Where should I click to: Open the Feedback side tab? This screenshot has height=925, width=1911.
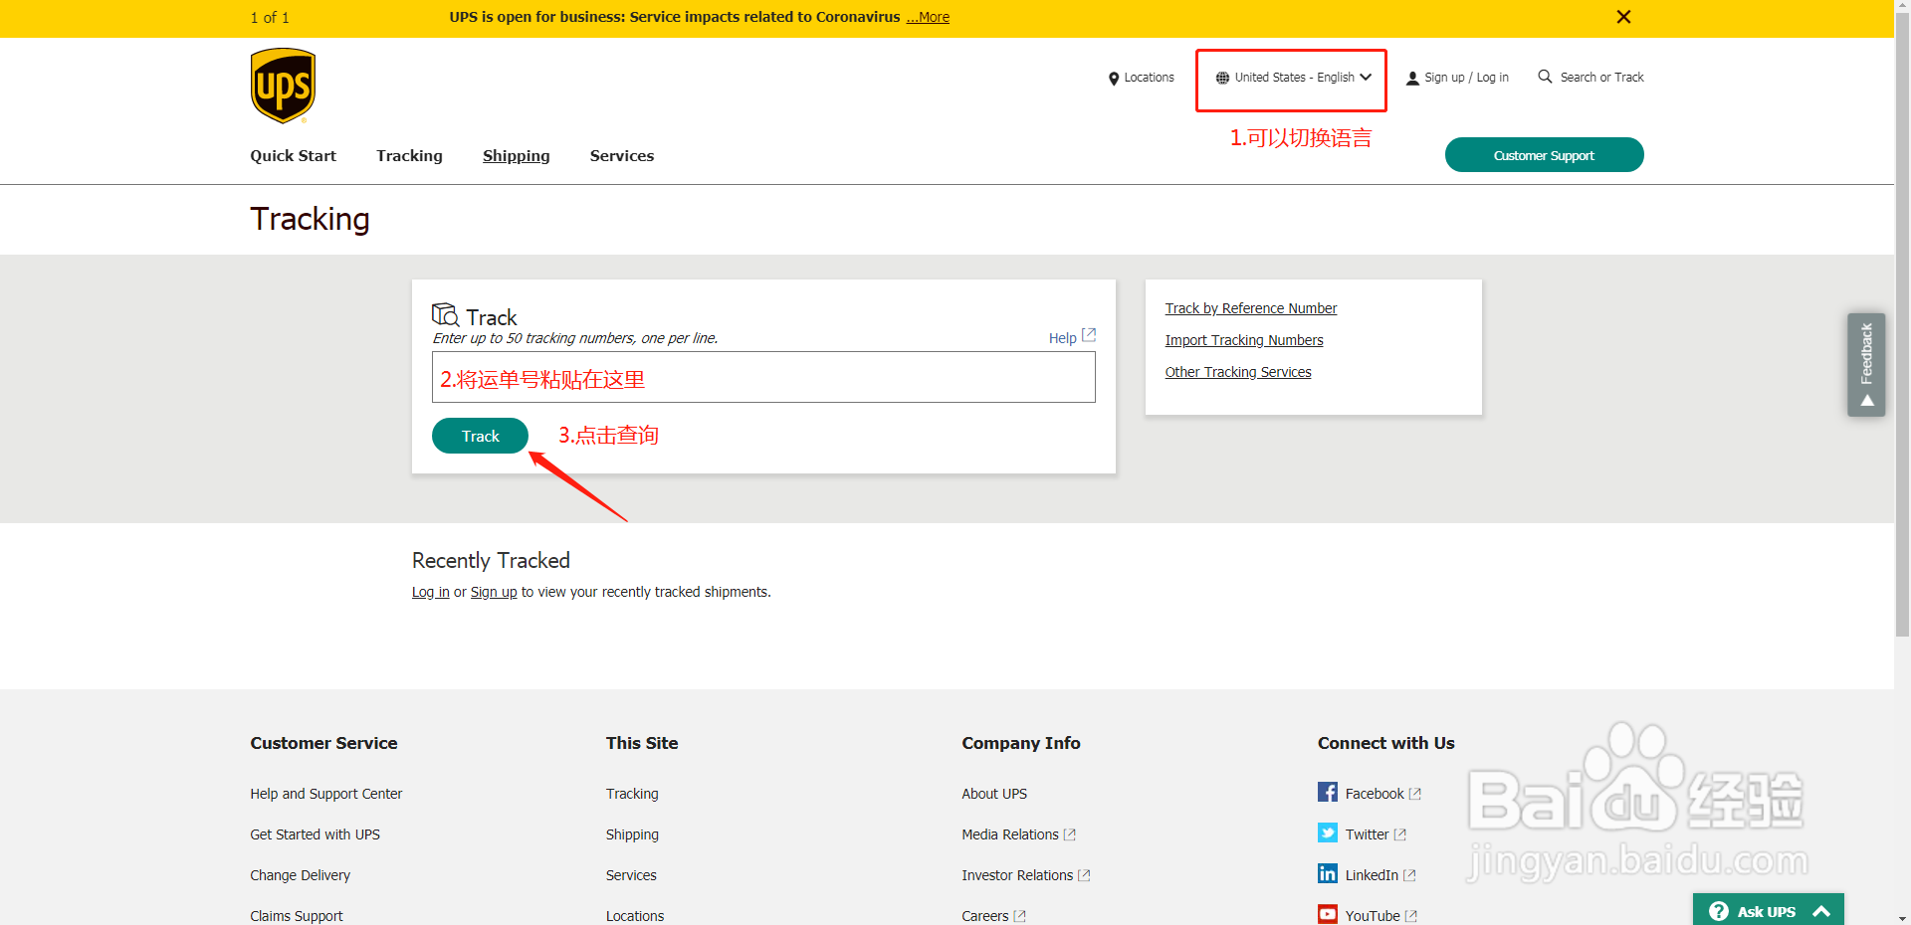[1866, 365]
